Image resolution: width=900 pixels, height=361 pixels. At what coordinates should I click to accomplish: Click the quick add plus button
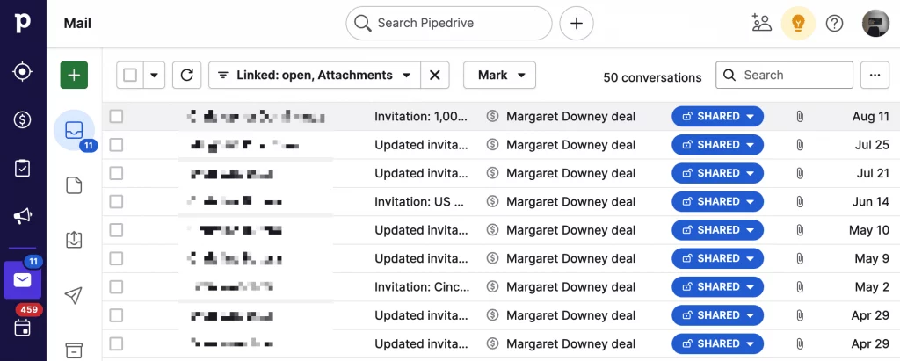pyautogui.click(x=577, y=24)
